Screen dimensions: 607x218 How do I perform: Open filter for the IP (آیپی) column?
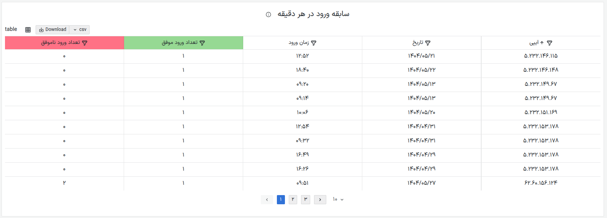[x=550, y=43]
